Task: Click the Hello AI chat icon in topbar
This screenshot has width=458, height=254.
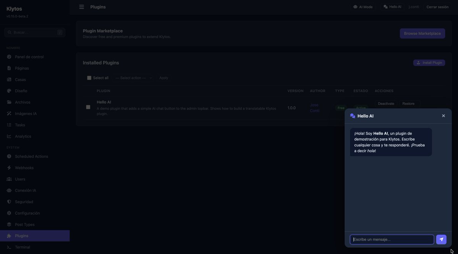Action: tap(385, 7)
